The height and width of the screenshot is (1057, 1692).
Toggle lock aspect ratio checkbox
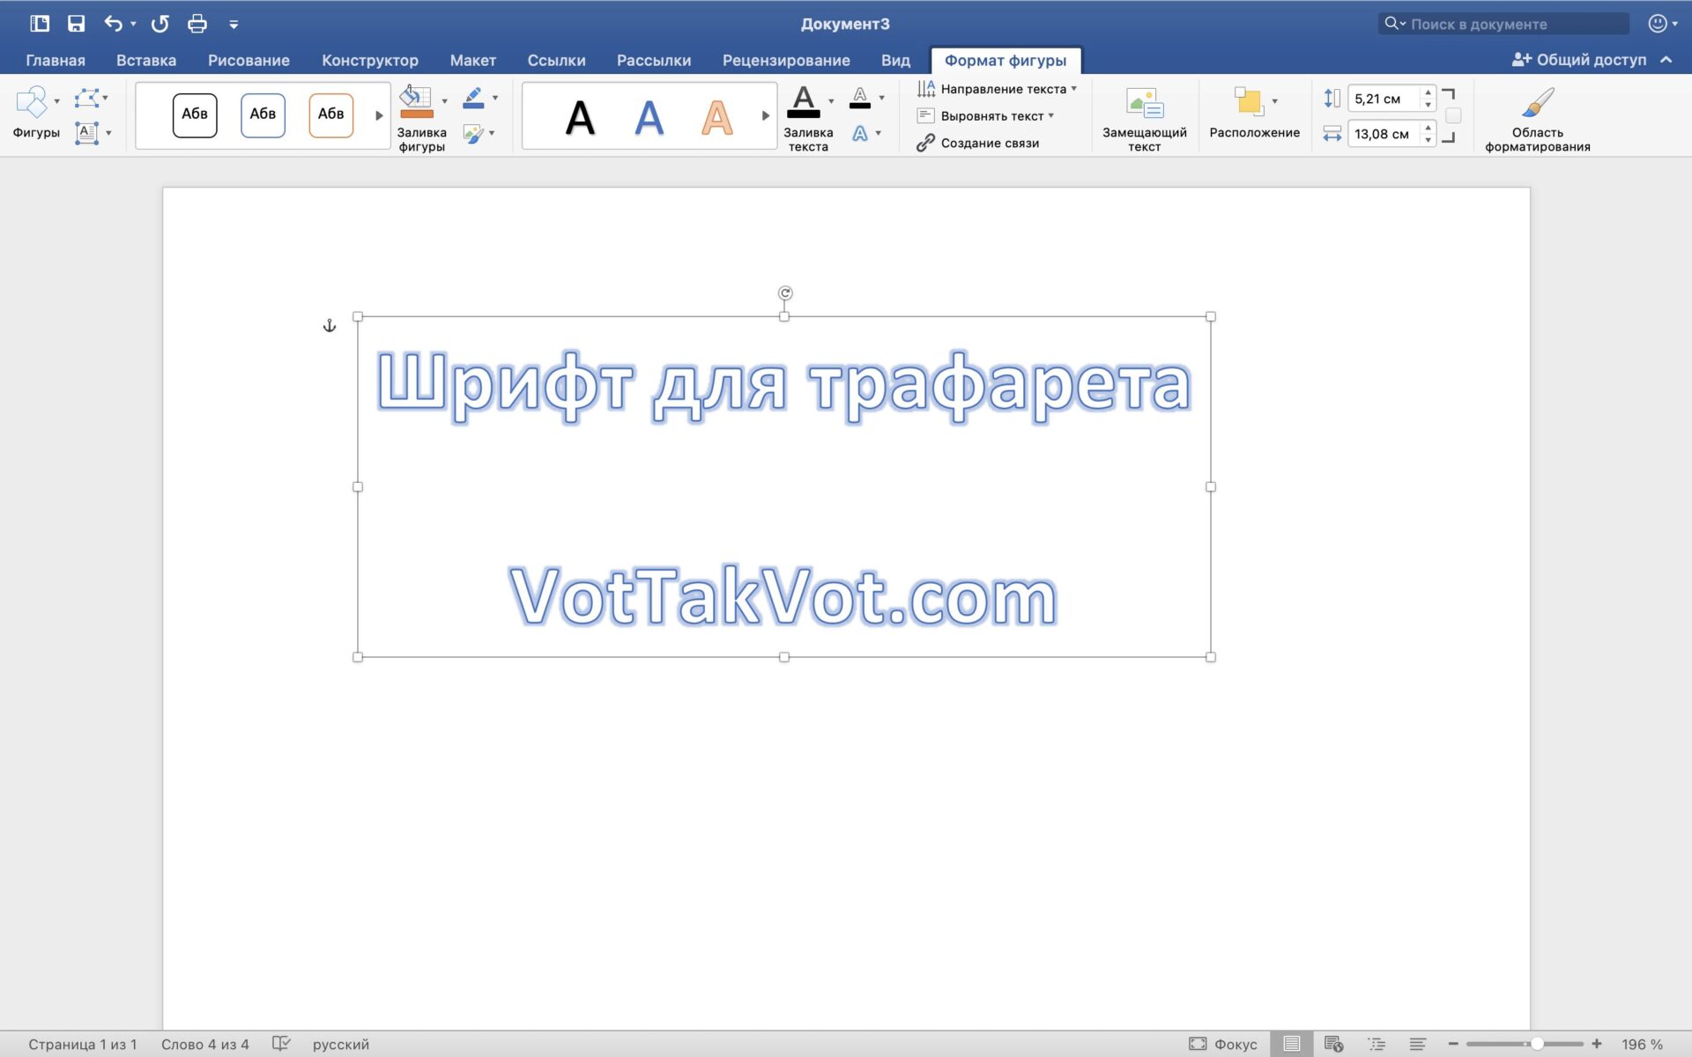click(x=1453, y=115)
